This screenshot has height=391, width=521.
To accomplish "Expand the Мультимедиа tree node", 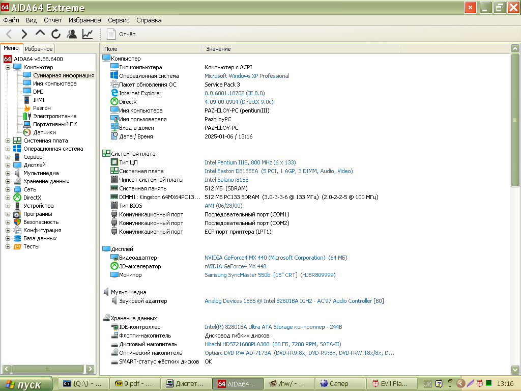I will (8, 174).
